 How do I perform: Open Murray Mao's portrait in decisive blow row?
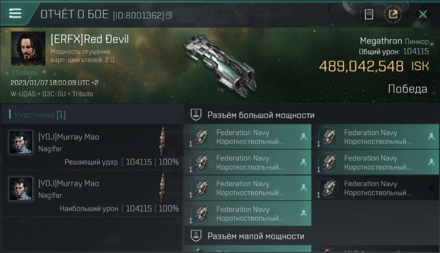pyautogui.click(x=21, y=142)
